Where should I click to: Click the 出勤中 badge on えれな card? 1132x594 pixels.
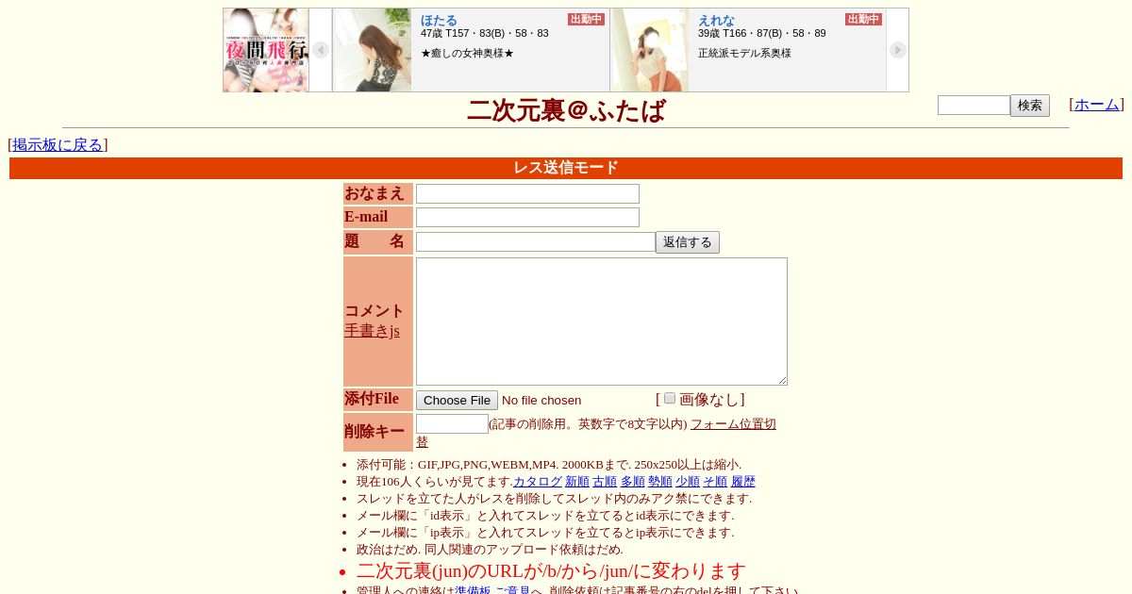click(x=863, y=20)
